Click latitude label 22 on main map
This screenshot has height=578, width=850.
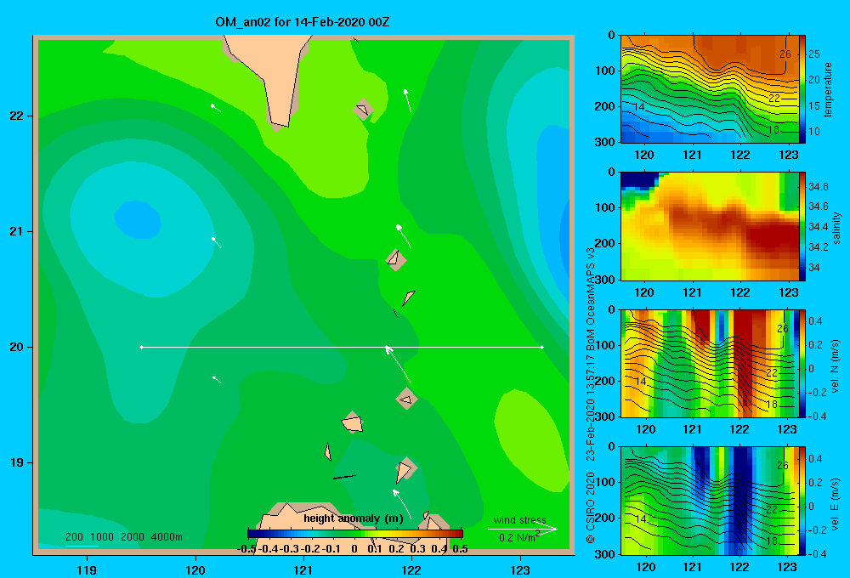coord(17,116)
